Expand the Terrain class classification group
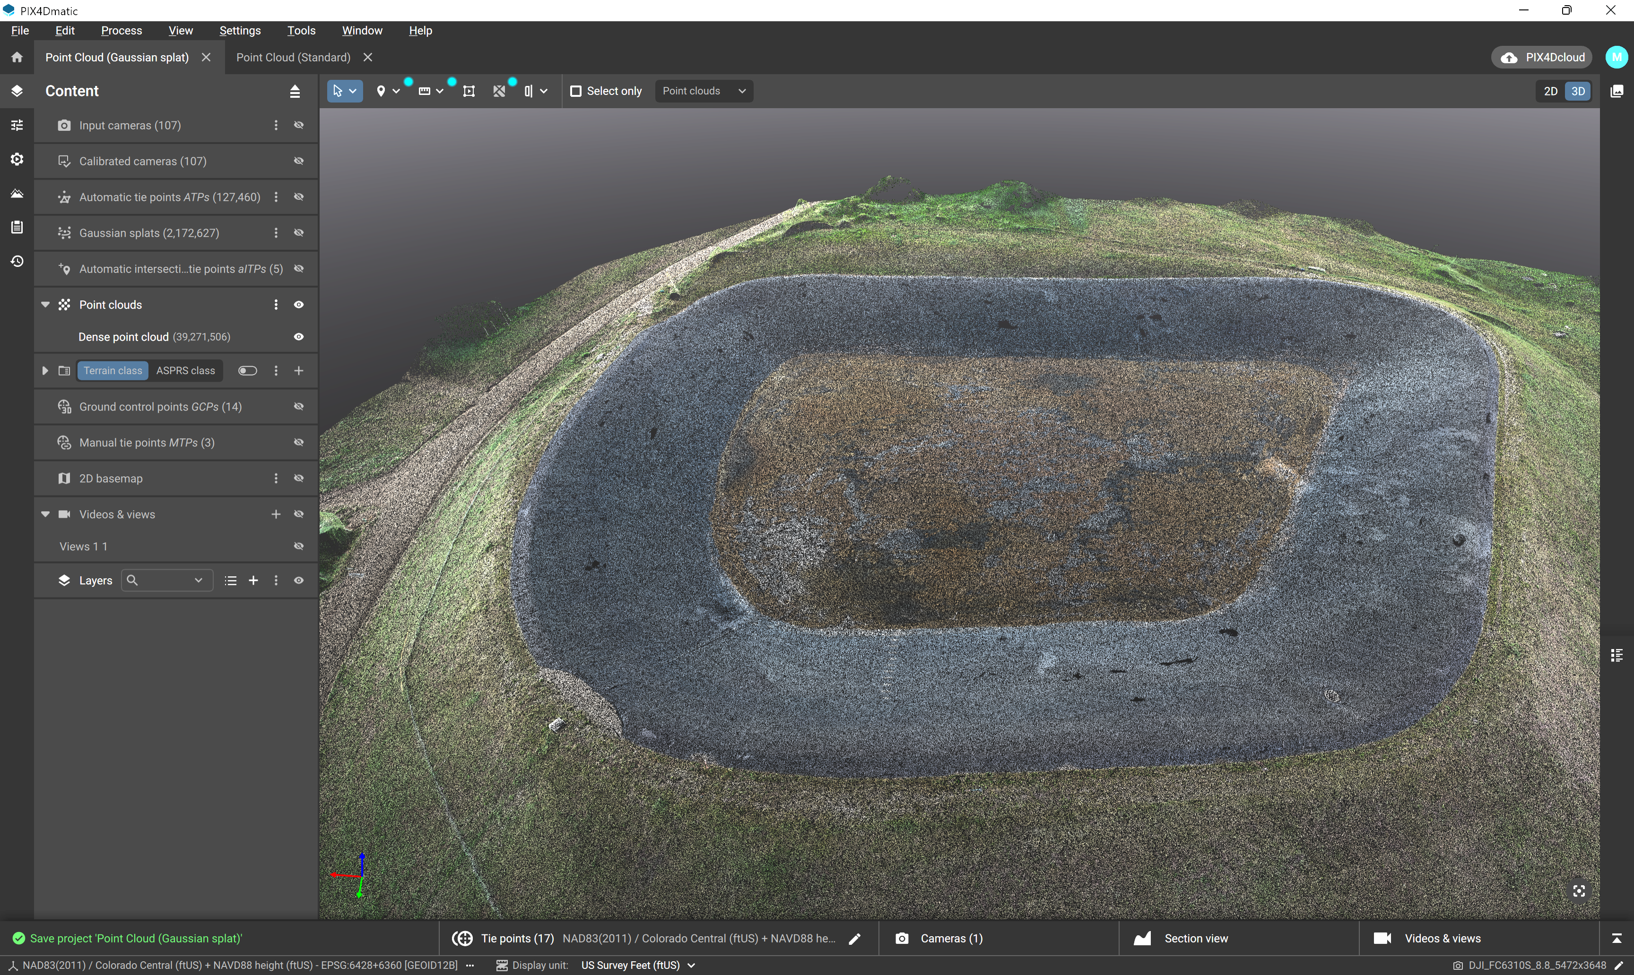This screenshot has height=975, width=1634. pos(45,370)
